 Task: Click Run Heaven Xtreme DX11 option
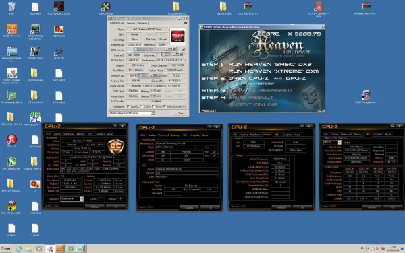click(273, 71)
